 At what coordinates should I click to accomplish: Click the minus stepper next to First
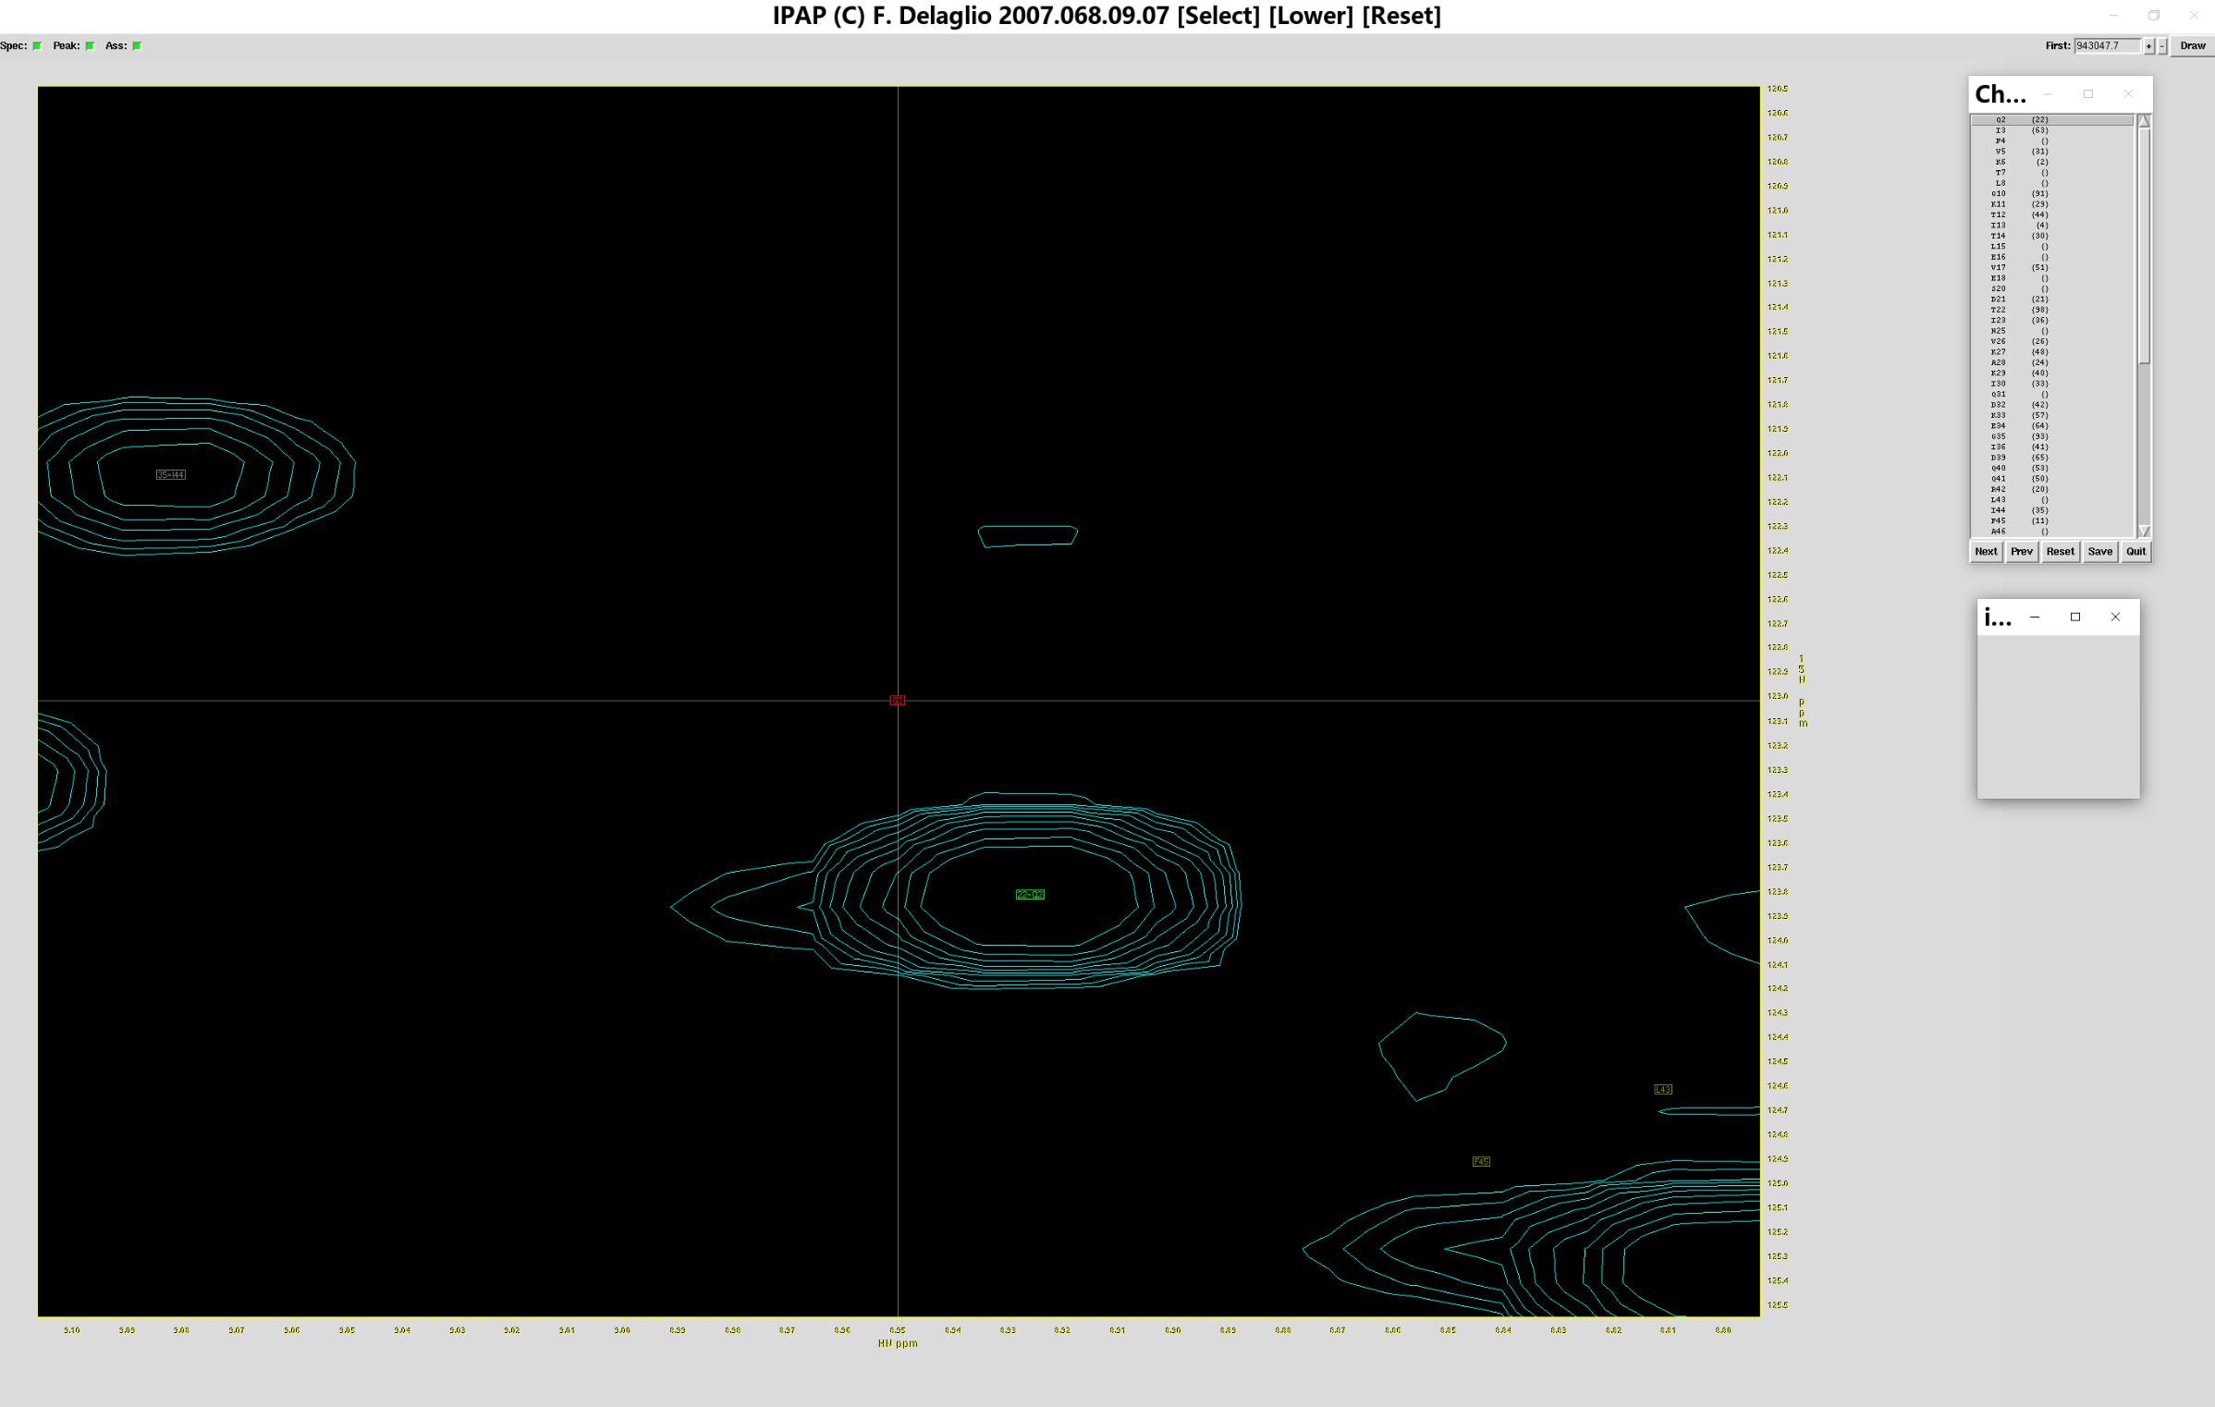[x=2161, y=46]
